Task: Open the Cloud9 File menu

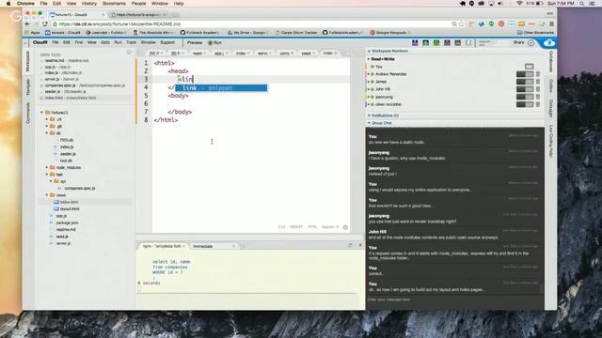Action: [55, 42]
